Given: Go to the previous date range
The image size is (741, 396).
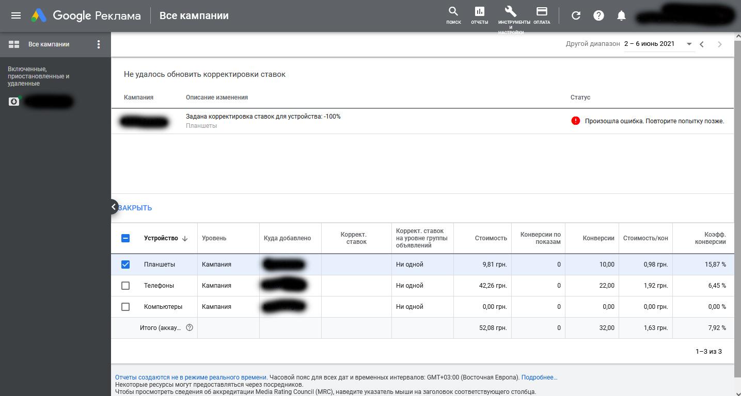Looking at the screenshot, I should (x=702, y=44).
